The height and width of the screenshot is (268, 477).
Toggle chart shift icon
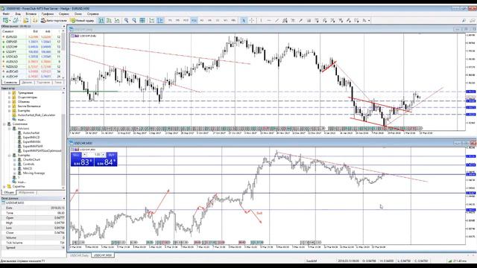(159, 20)
